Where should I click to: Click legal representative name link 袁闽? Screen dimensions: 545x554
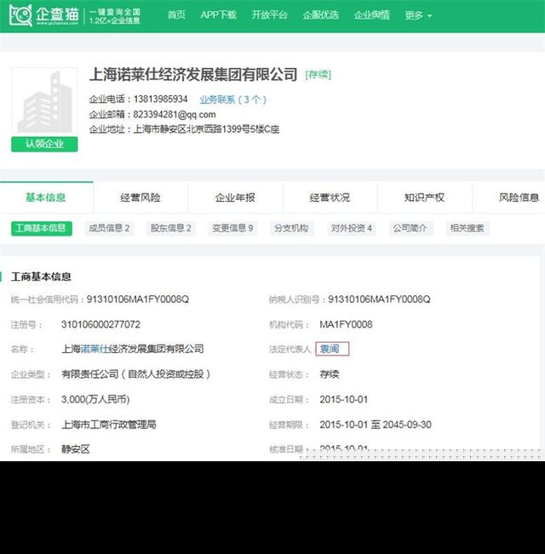pos(330,349)
